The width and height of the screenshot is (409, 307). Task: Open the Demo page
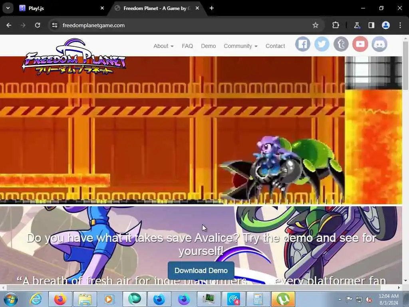208,46
